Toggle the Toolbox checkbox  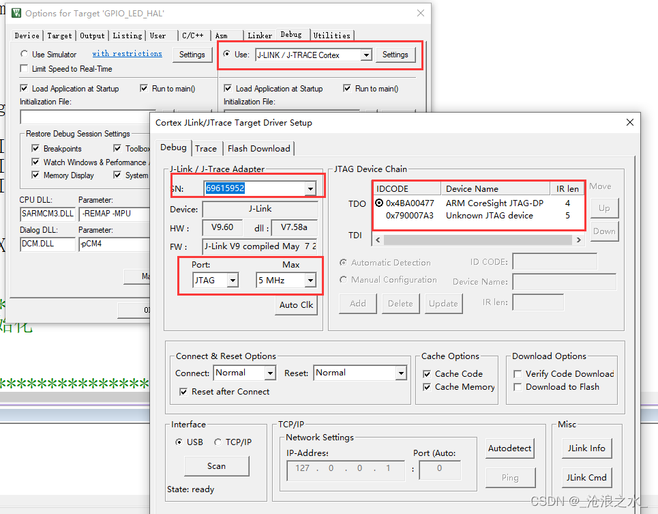117,148
